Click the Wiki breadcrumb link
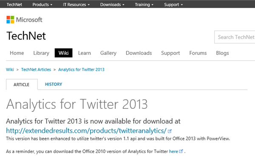Screen dimensions: 255x156 click(10, 70)
